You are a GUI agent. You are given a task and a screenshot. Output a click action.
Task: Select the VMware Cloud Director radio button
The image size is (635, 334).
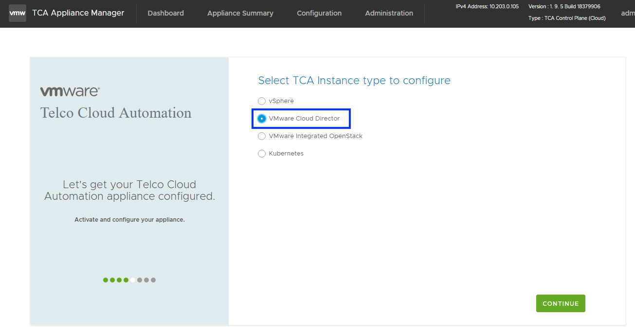(262, 119)
